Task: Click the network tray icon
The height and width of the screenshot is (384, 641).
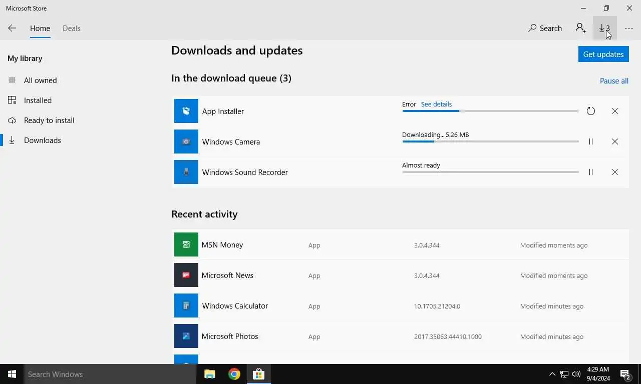Action: pos(564,374)
